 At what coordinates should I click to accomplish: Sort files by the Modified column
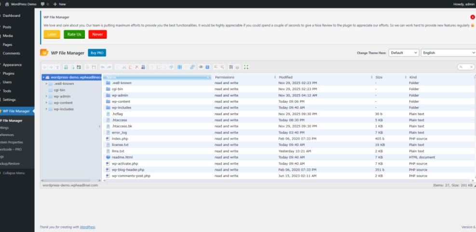pyautogui.click(x=325, y=77)
